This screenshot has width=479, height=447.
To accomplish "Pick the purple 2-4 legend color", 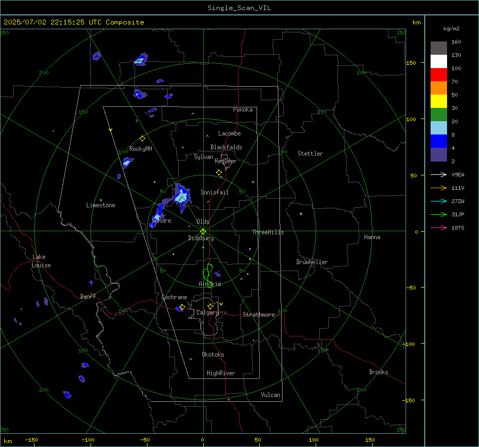I will click(x=439, y=154).
